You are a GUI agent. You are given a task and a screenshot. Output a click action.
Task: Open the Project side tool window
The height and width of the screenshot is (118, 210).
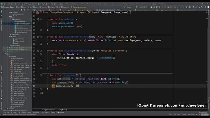tap(1, 13)
